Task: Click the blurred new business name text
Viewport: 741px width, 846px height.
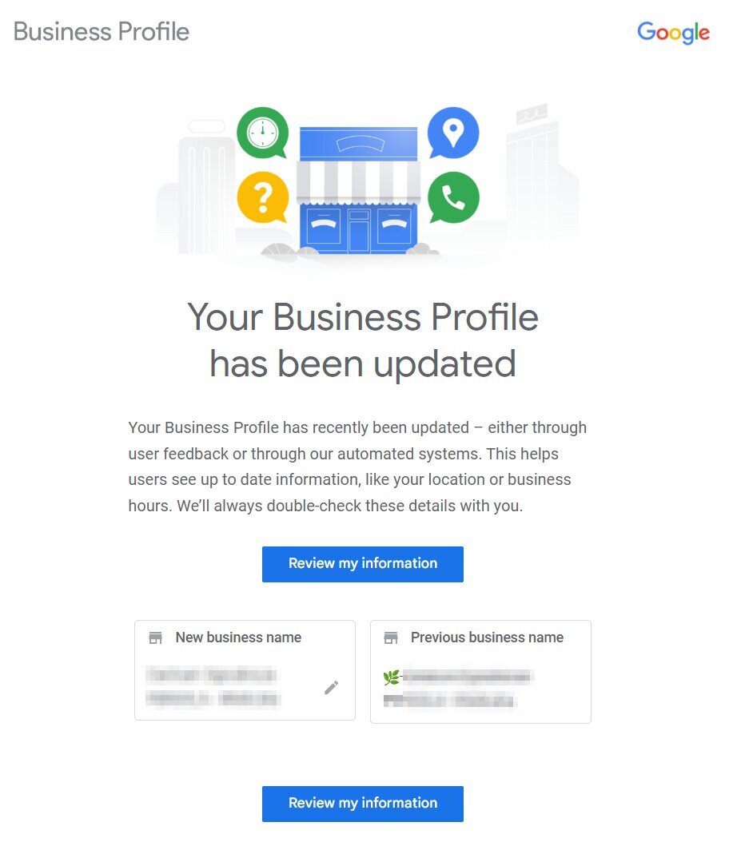Action: pos(213,687)
